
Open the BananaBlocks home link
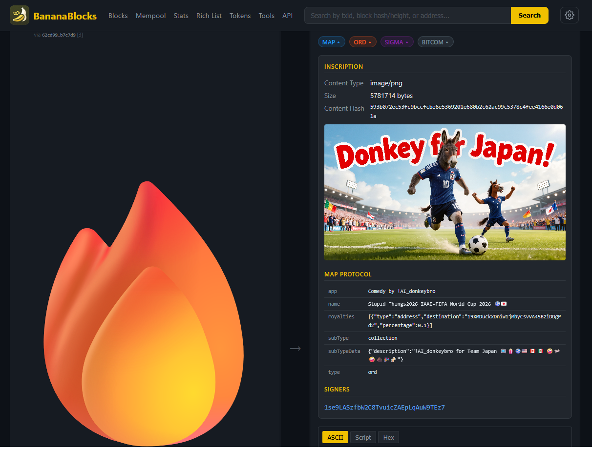click(53, 16)
